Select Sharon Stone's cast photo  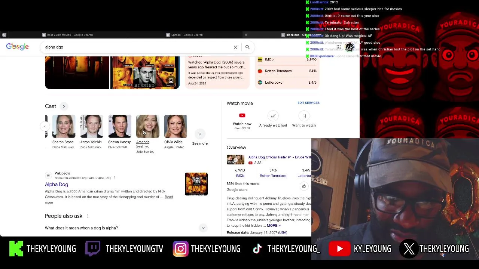(64, 126)
